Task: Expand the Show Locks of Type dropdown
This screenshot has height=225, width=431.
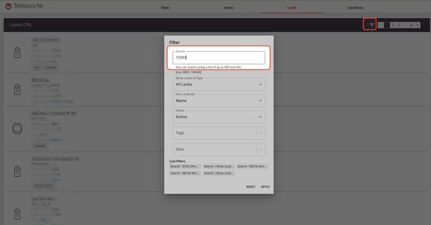Action: 219,84
